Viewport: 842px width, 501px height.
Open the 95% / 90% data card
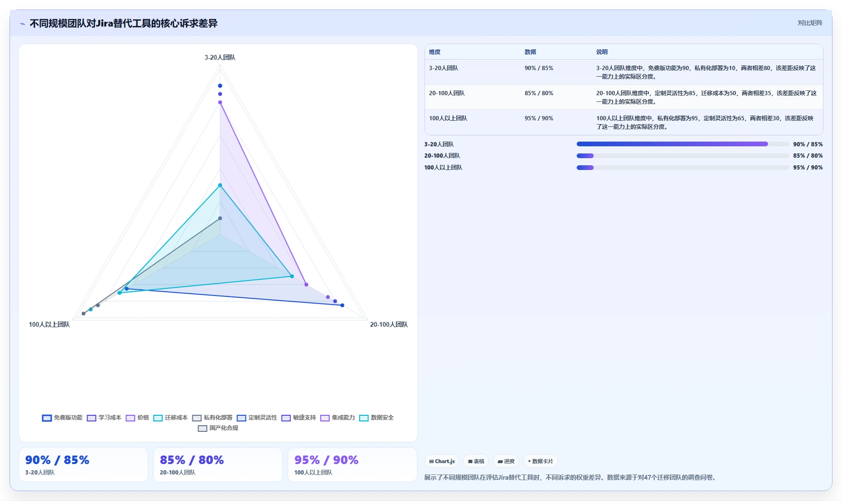click(x=353, y=465)
